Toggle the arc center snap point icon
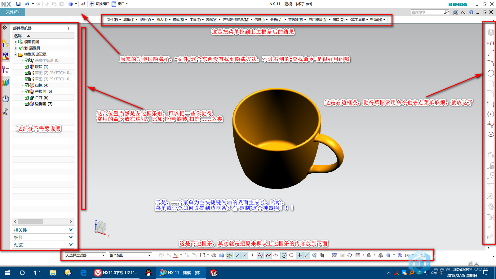Viewport: 496px width, 279px height. (x=284, y=255)
